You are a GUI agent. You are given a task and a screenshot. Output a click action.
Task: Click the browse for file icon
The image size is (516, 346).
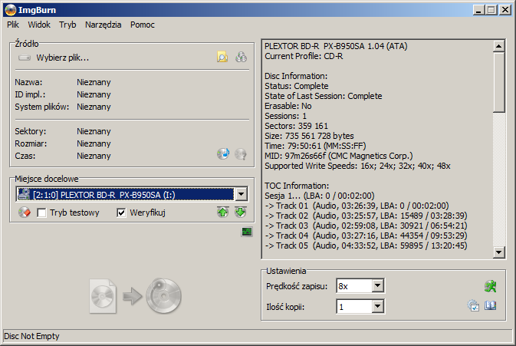click(222, 58)
